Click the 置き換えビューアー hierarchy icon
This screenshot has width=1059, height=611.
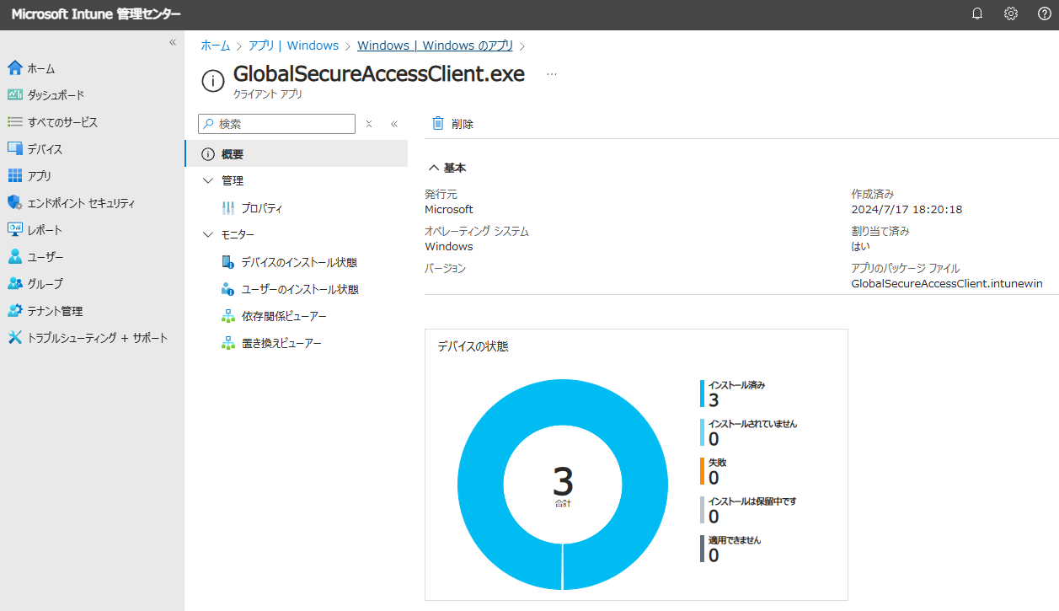pos(228,343)
